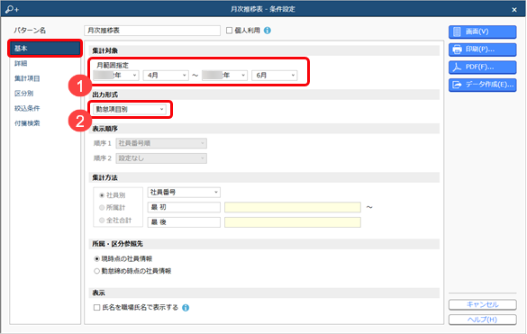The image size is (527, 334).
Task: Click the データ作成(E)... button
Action: (483, 85)
